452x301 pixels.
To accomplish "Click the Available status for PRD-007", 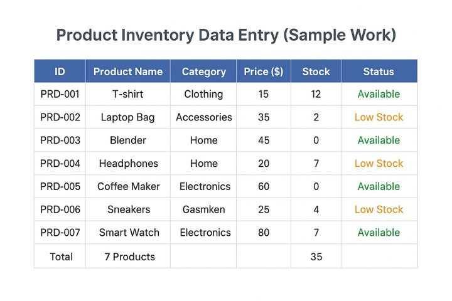I will tap(379, 233).
